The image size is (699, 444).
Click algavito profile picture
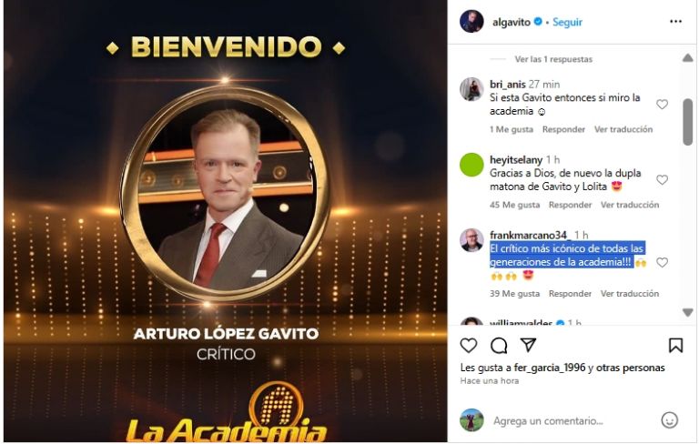point(471,22)
